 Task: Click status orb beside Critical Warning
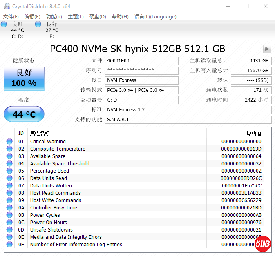point(9,142)
